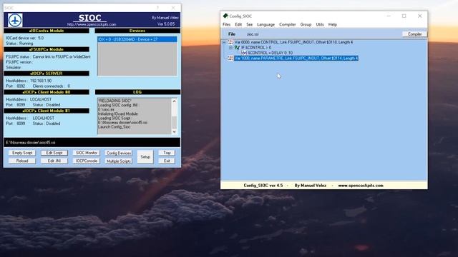Open the Utils menu
This screenshot has width=458, height=257.
[x=320, y=24]
